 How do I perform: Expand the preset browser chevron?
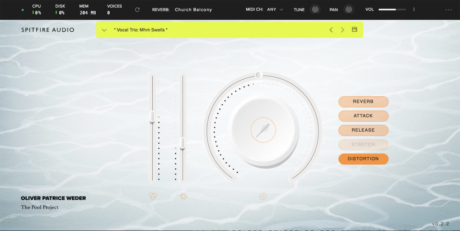(x=104, y=30)
